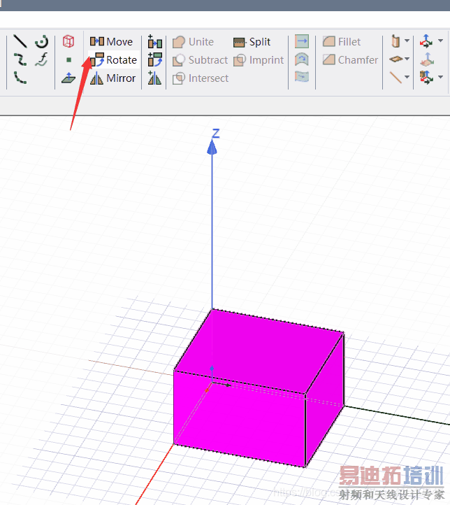Click the Rotate command
Viewport: 450px width, 505px height.
pyautogui.click(x=113, y=60)
